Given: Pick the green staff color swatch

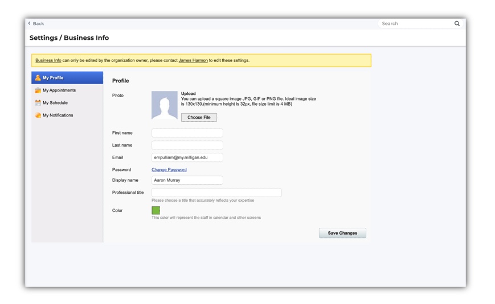Looking at the screenshot, I should pos(156,210).
